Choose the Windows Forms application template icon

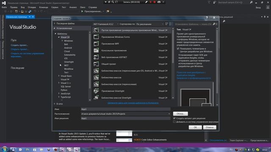tap(96, 37)
